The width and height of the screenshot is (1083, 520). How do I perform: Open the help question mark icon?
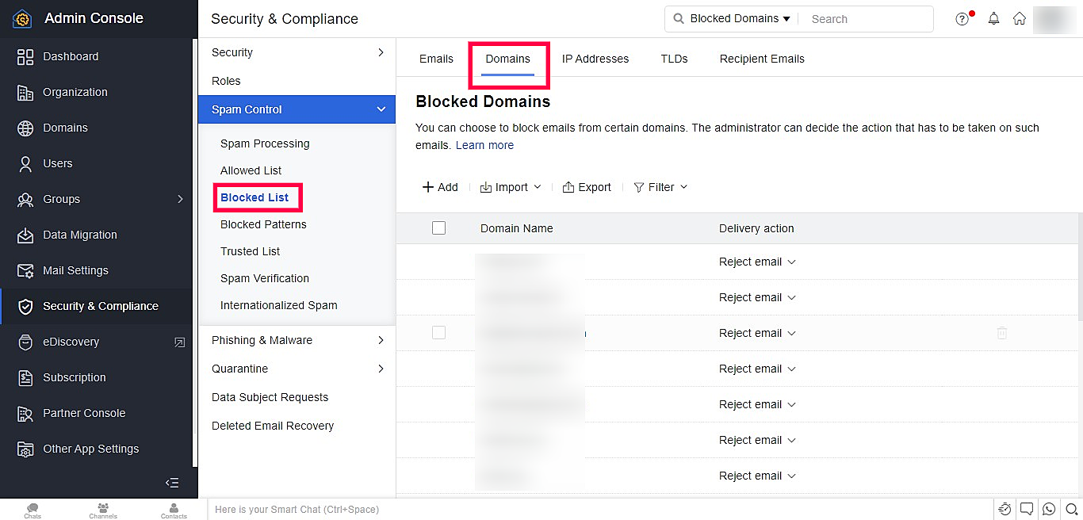coord(962,19)
